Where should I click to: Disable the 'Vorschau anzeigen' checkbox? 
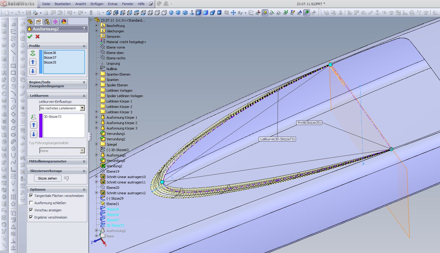pos(31,210)
